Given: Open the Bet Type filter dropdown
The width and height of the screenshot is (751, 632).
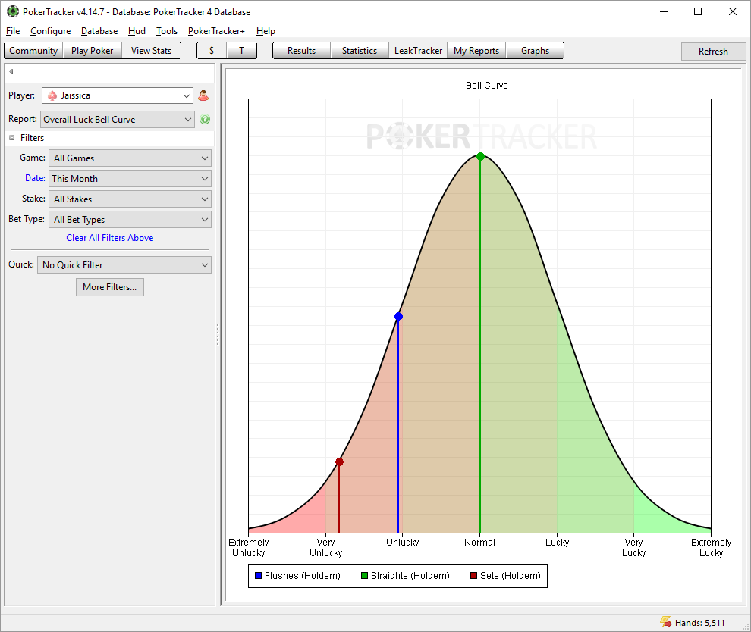Looking at the screenshot, I should click(130, 220).
